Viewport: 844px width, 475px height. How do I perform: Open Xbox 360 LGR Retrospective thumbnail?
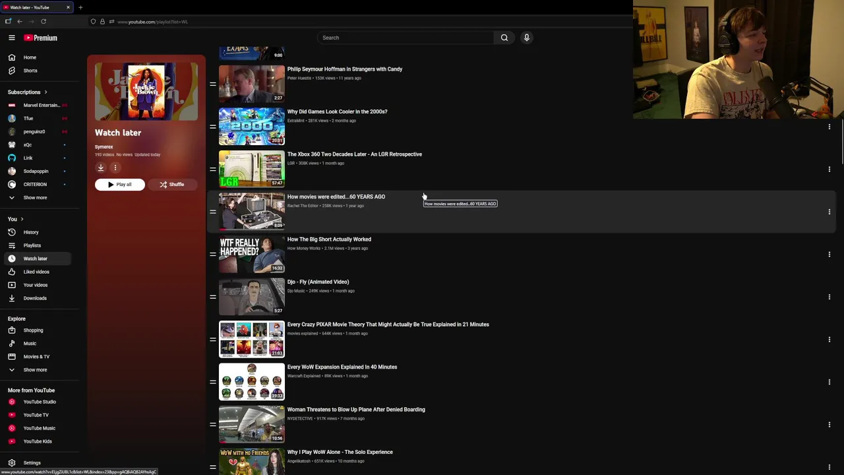coord(252,169)
